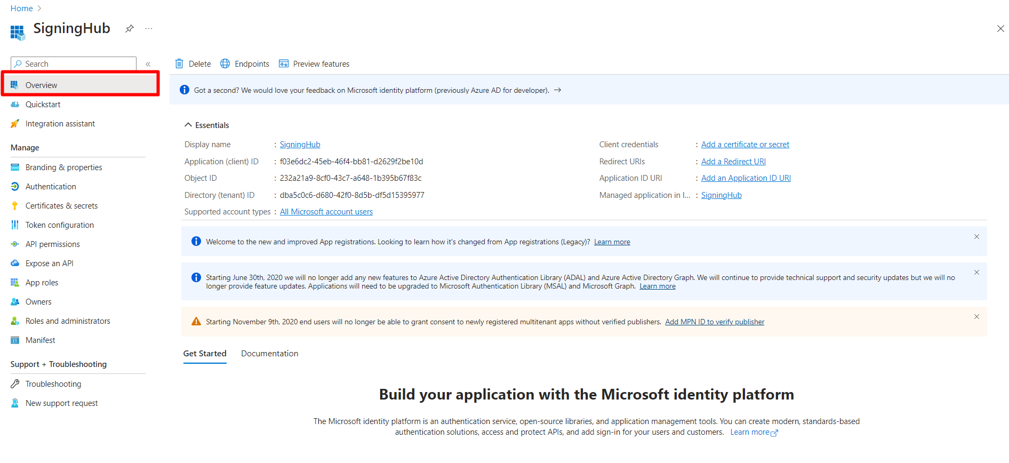Click the Branding & properties icon
This screenshot has width=1009, height=463.
[x=15, y=167]
